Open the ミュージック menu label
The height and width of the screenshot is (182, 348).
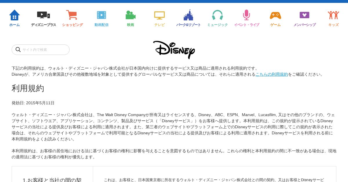(217, 25)
